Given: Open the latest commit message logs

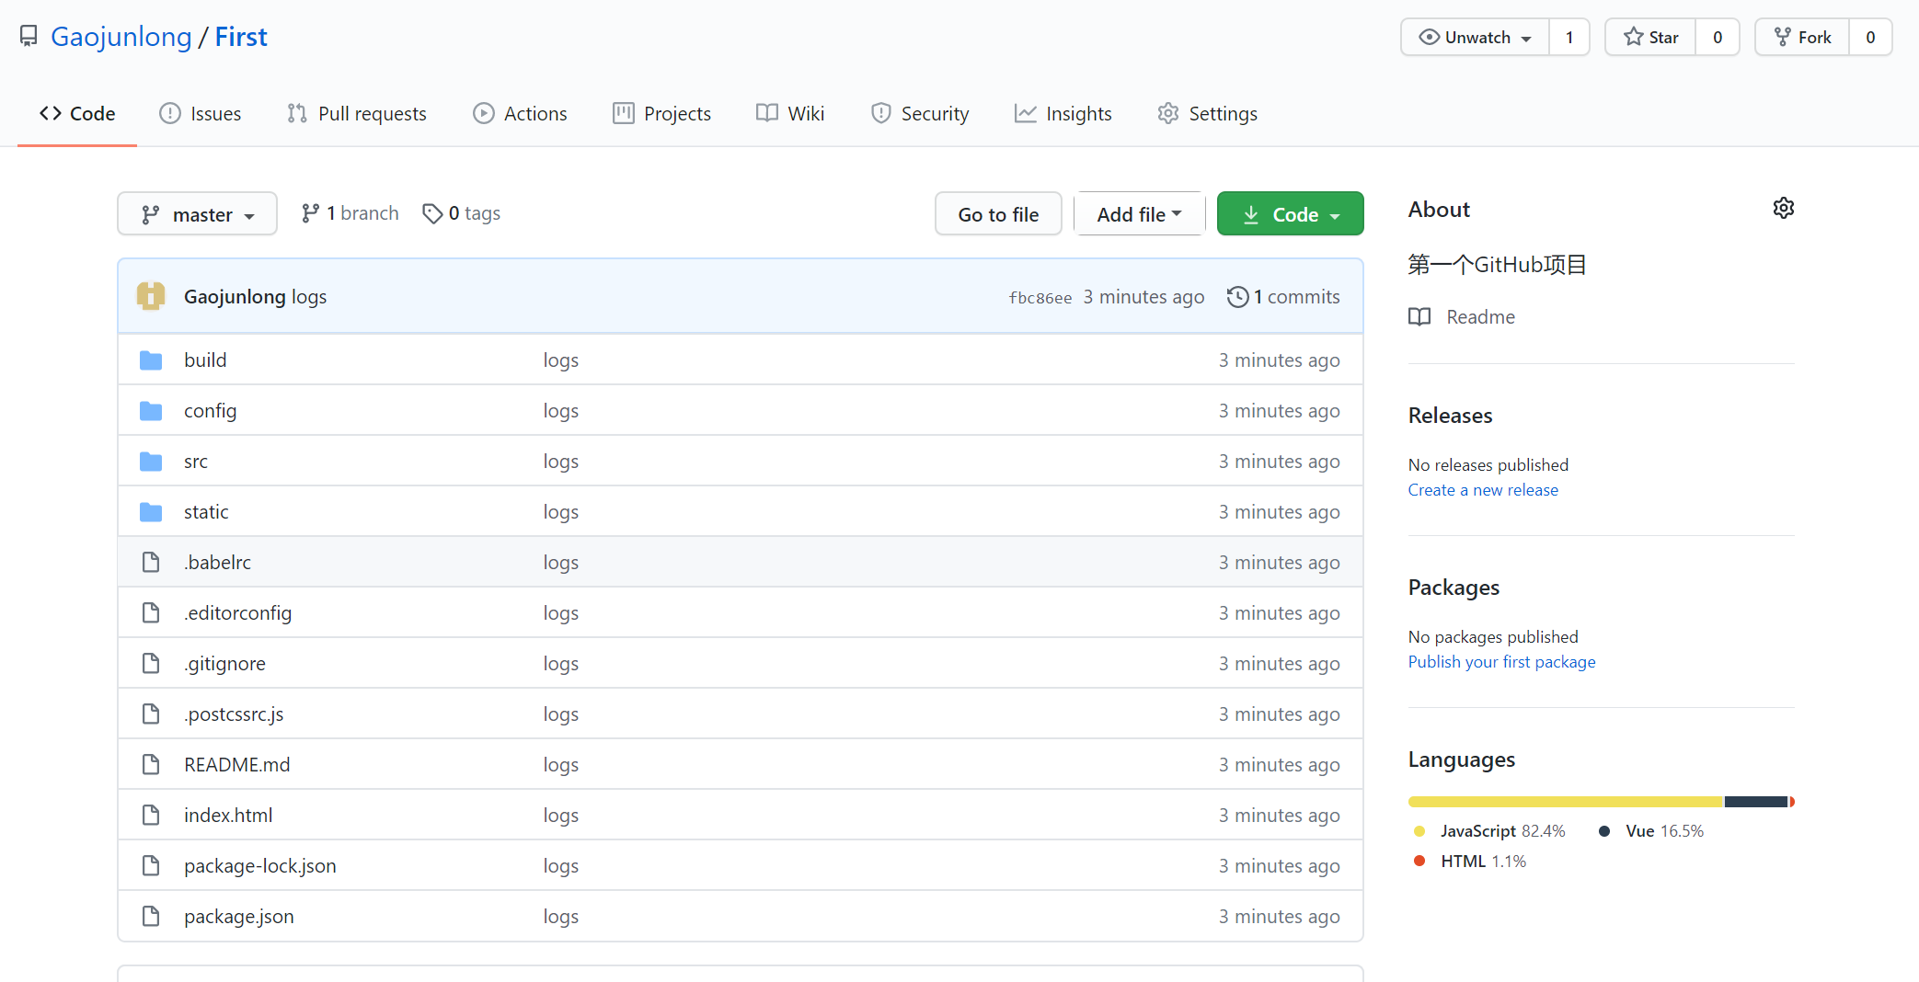Looking at the screenshot, I should tap(309, 297).
